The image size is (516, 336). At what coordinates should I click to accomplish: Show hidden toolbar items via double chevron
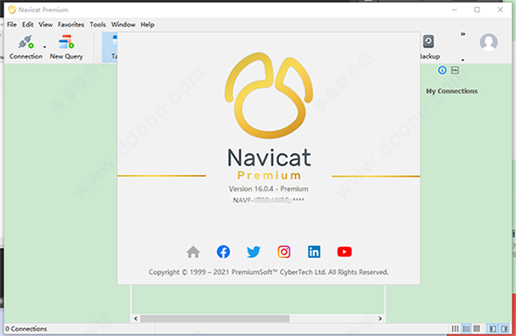tap(463, 34)
